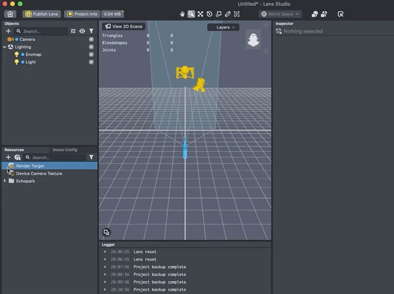Toggle the Envmap object checkbox

point(91,55)
